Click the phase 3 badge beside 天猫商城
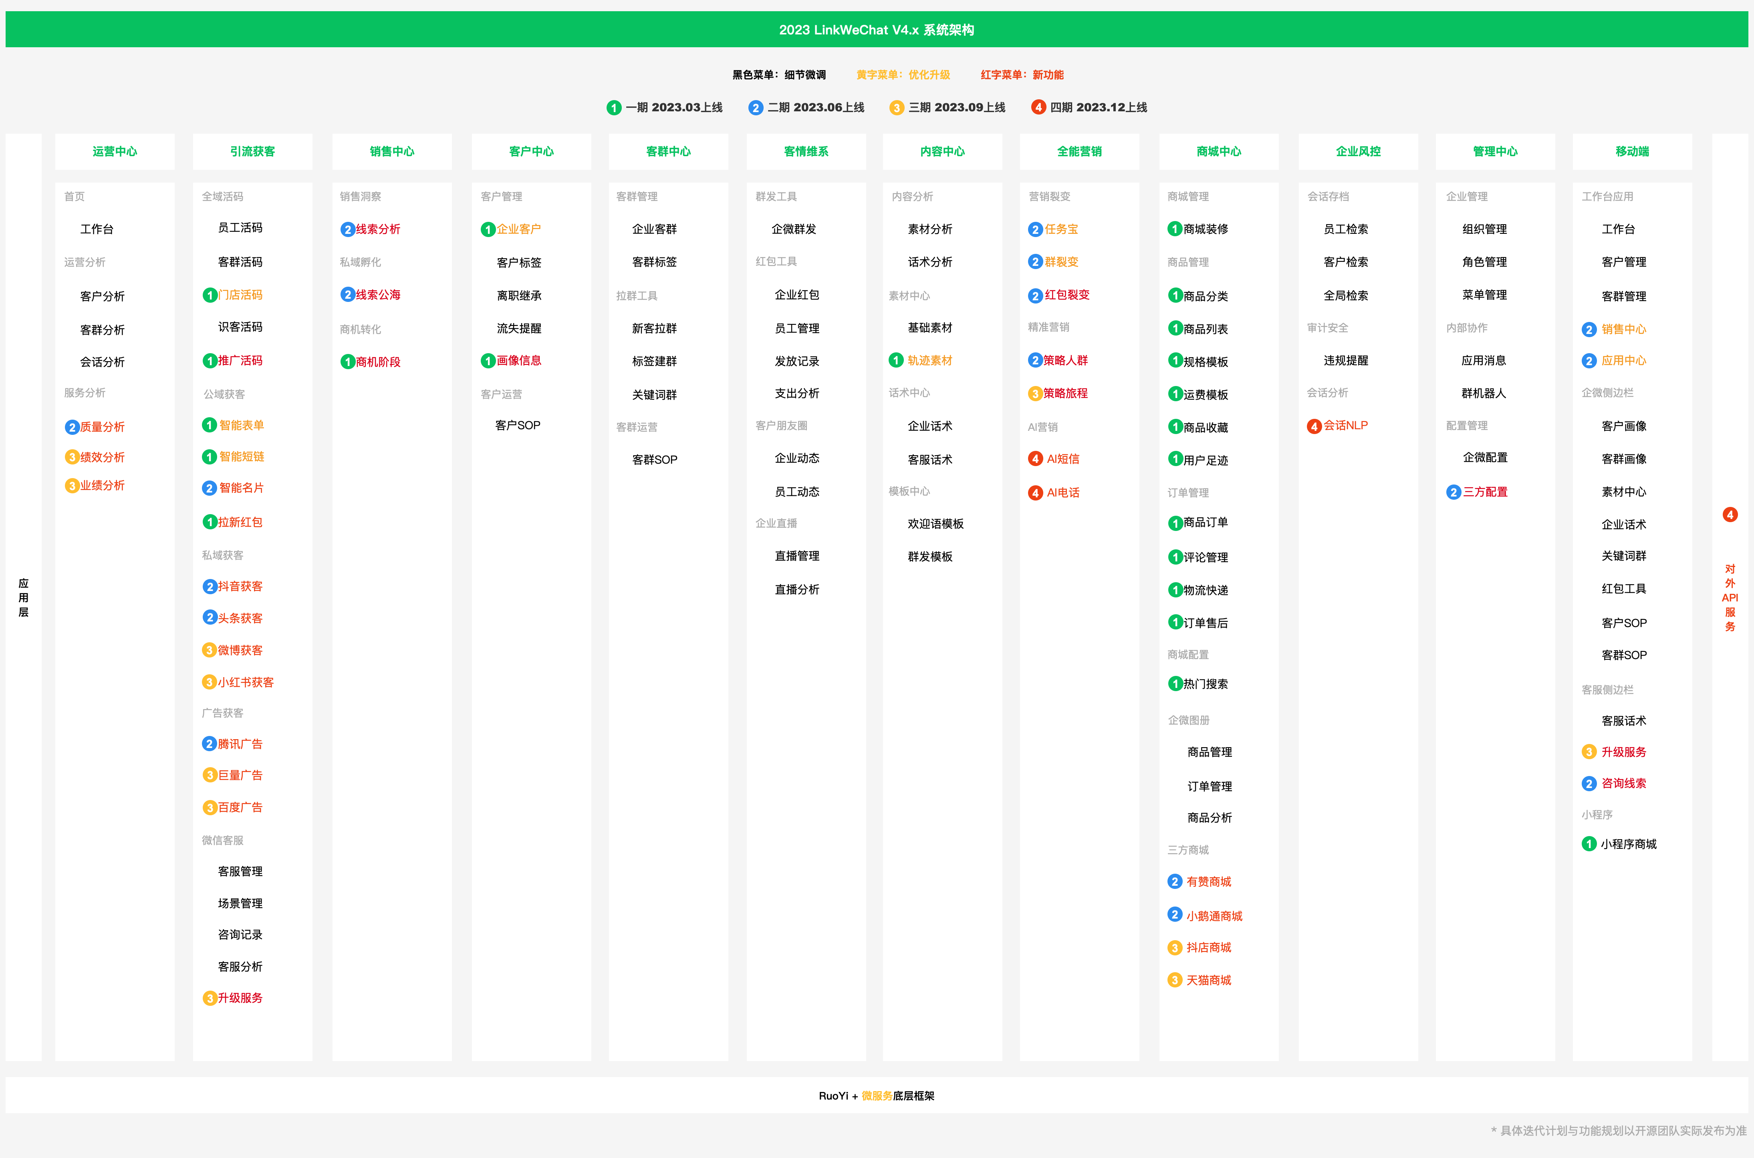The image size is (1754, 1158). 1175,981
